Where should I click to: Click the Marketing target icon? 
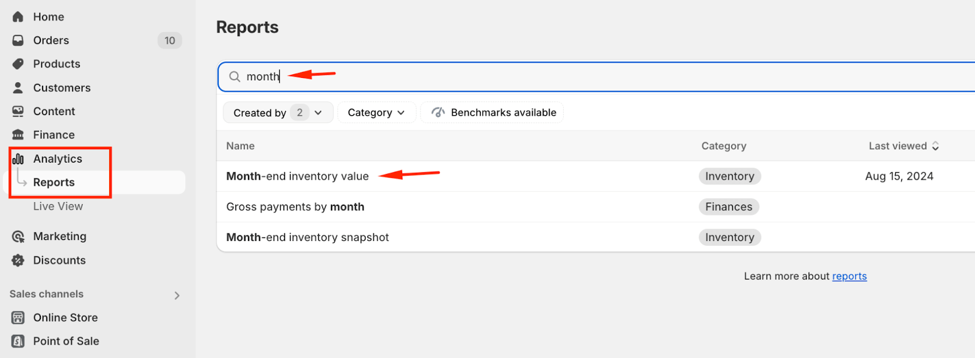coord(18,237)
